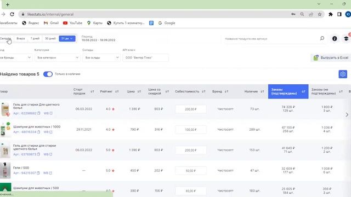Copy article number 48016334

[39, 132]
